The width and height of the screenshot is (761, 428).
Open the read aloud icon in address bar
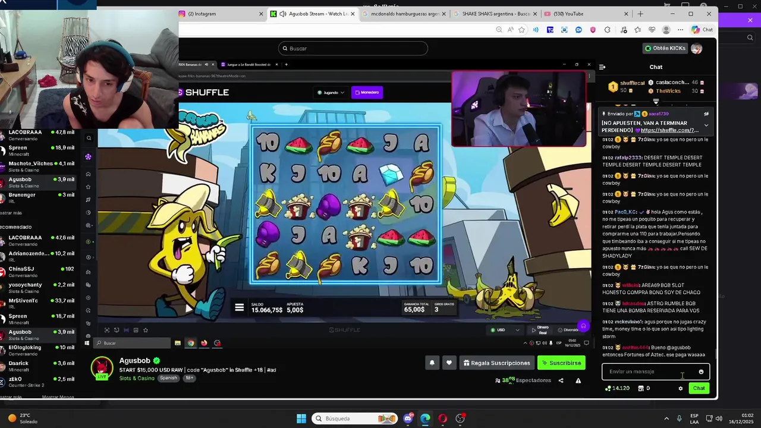coord(510,30)
